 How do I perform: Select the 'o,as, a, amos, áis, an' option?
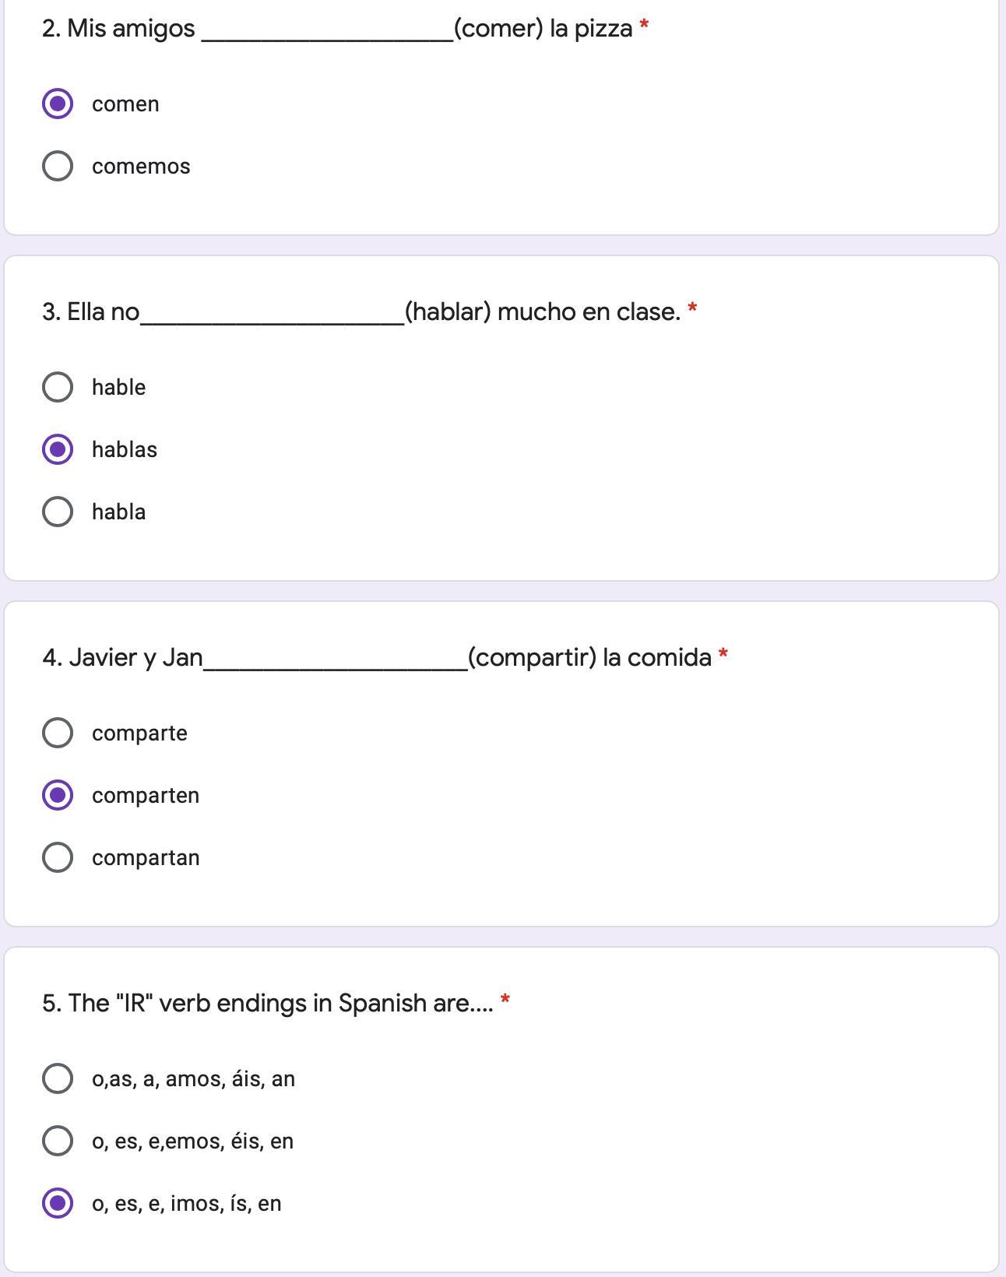[58, 1078]
